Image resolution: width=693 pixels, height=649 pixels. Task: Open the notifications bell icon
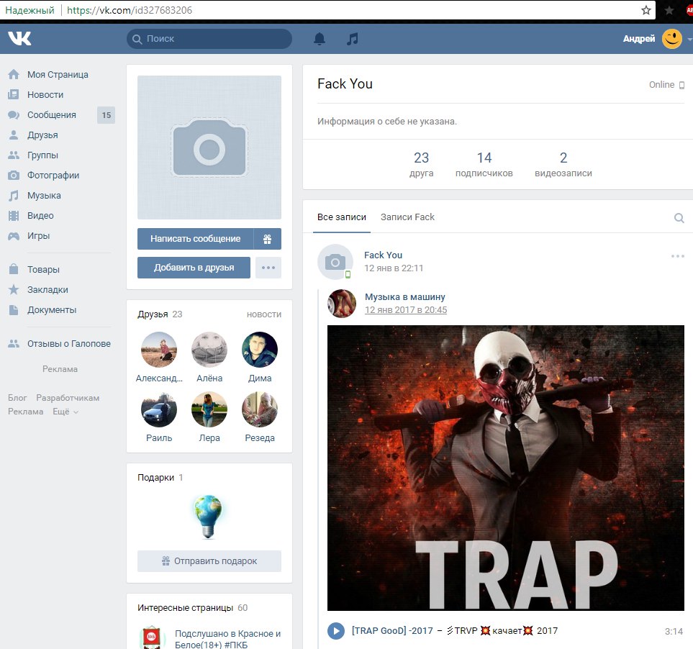320,39
